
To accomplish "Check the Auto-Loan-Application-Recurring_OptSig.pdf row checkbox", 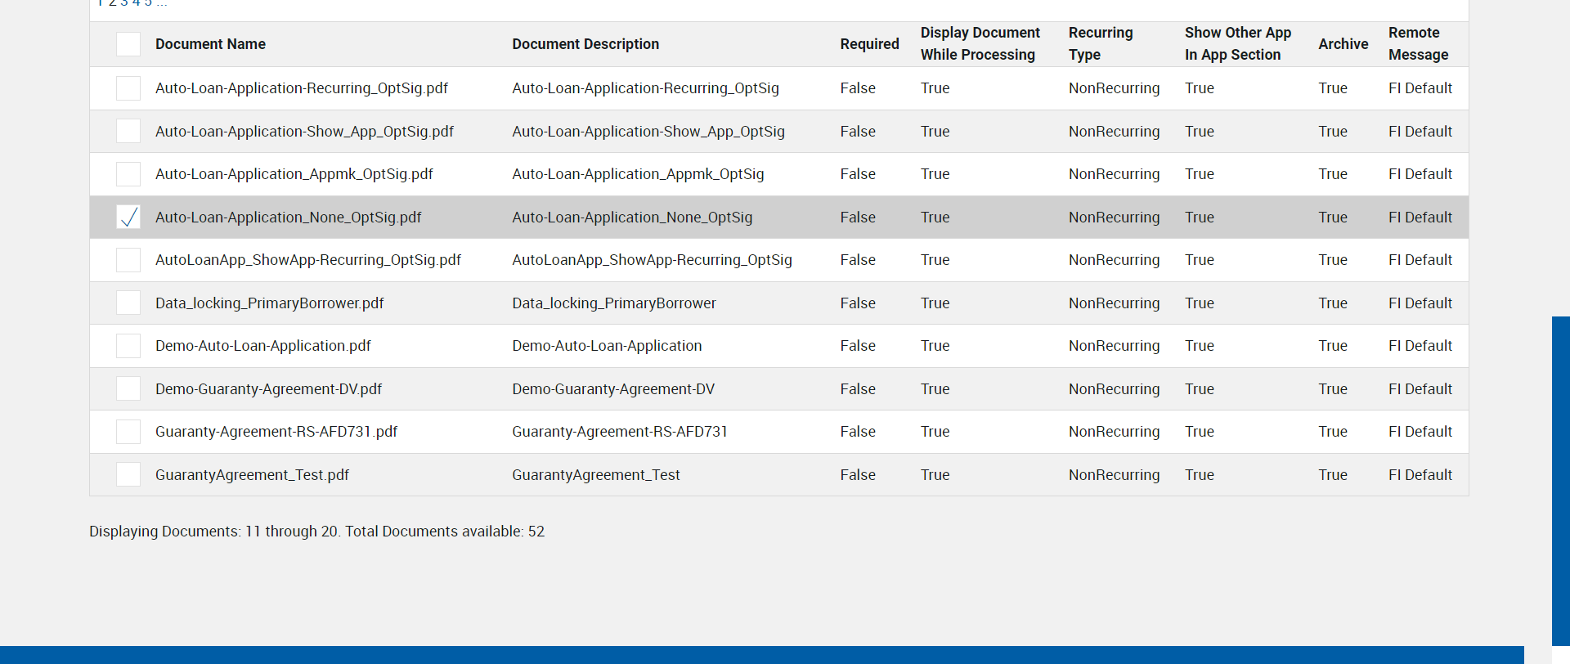I will 128,88.
